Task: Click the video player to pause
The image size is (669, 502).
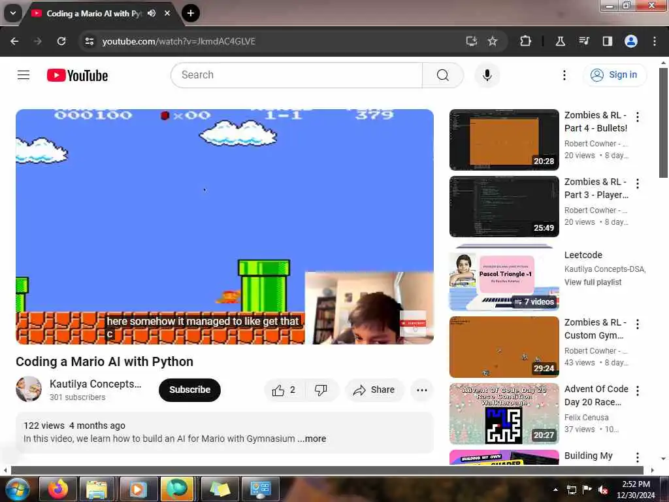Action: pos(225,227)
